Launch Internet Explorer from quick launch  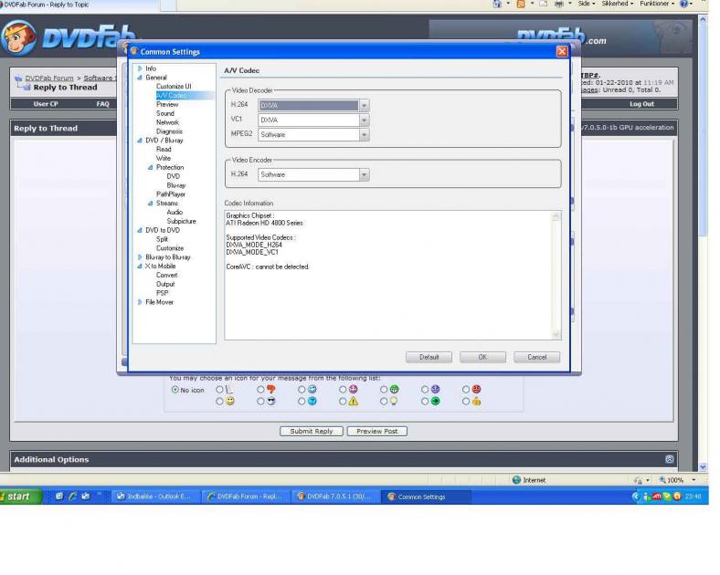click(x=72, y=497)
